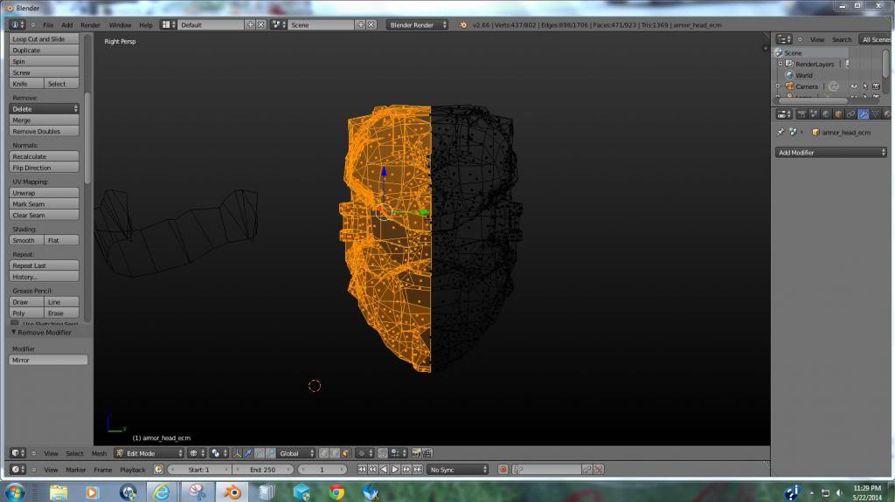The height and width of the screenshot is (502, 895).
Task: Open the Info editor type selector
Action: tap(17, 24)
